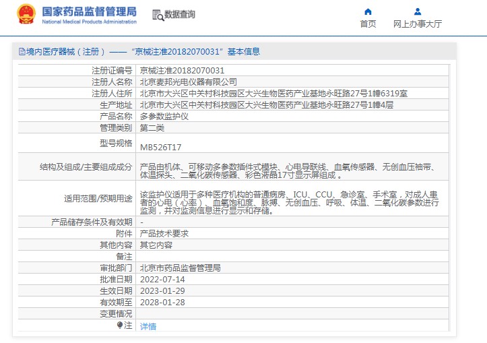Image resolution: width=487 pixels, height=343 pixels.
Task: Click the 备注 label
Action: click(x=124, y=257)
